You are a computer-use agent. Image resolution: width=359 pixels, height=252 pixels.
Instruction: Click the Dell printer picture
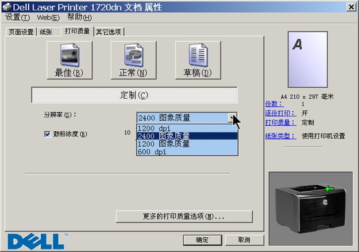(x=310, y=209)
